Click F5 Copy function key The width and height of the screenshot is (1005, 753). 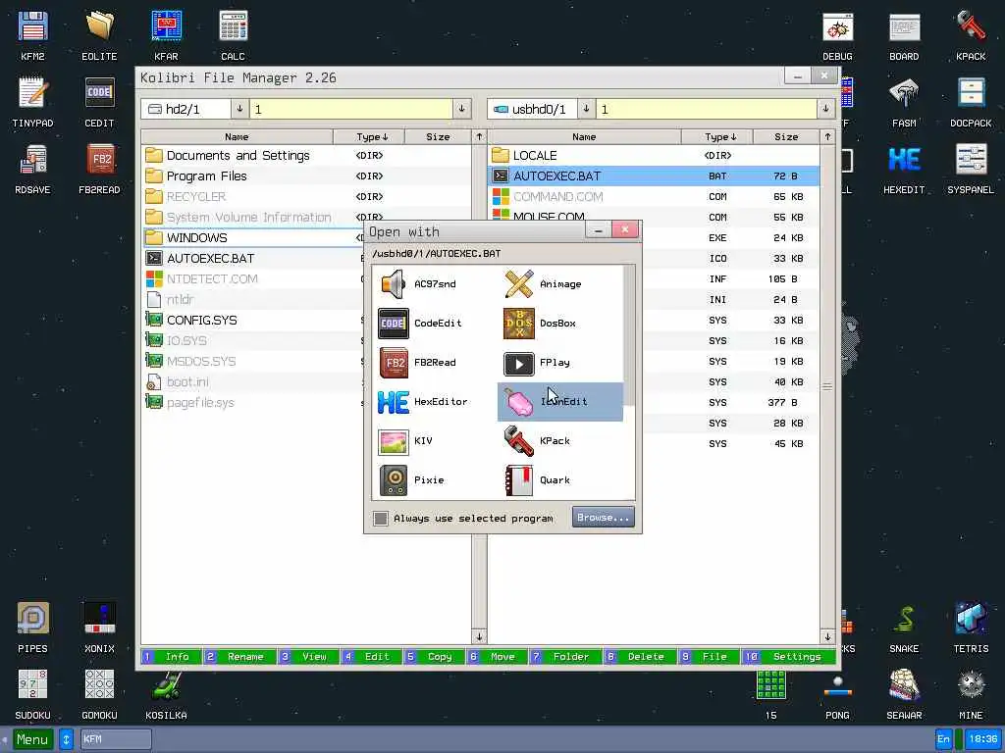point(433,656)
